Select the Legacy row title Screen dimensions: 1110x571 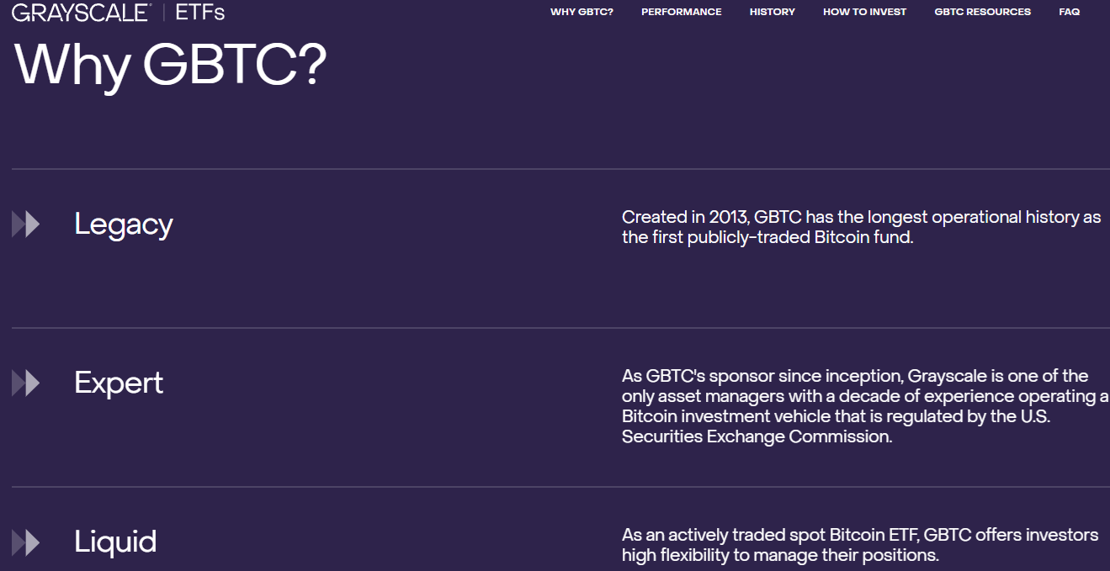(123, 224)
